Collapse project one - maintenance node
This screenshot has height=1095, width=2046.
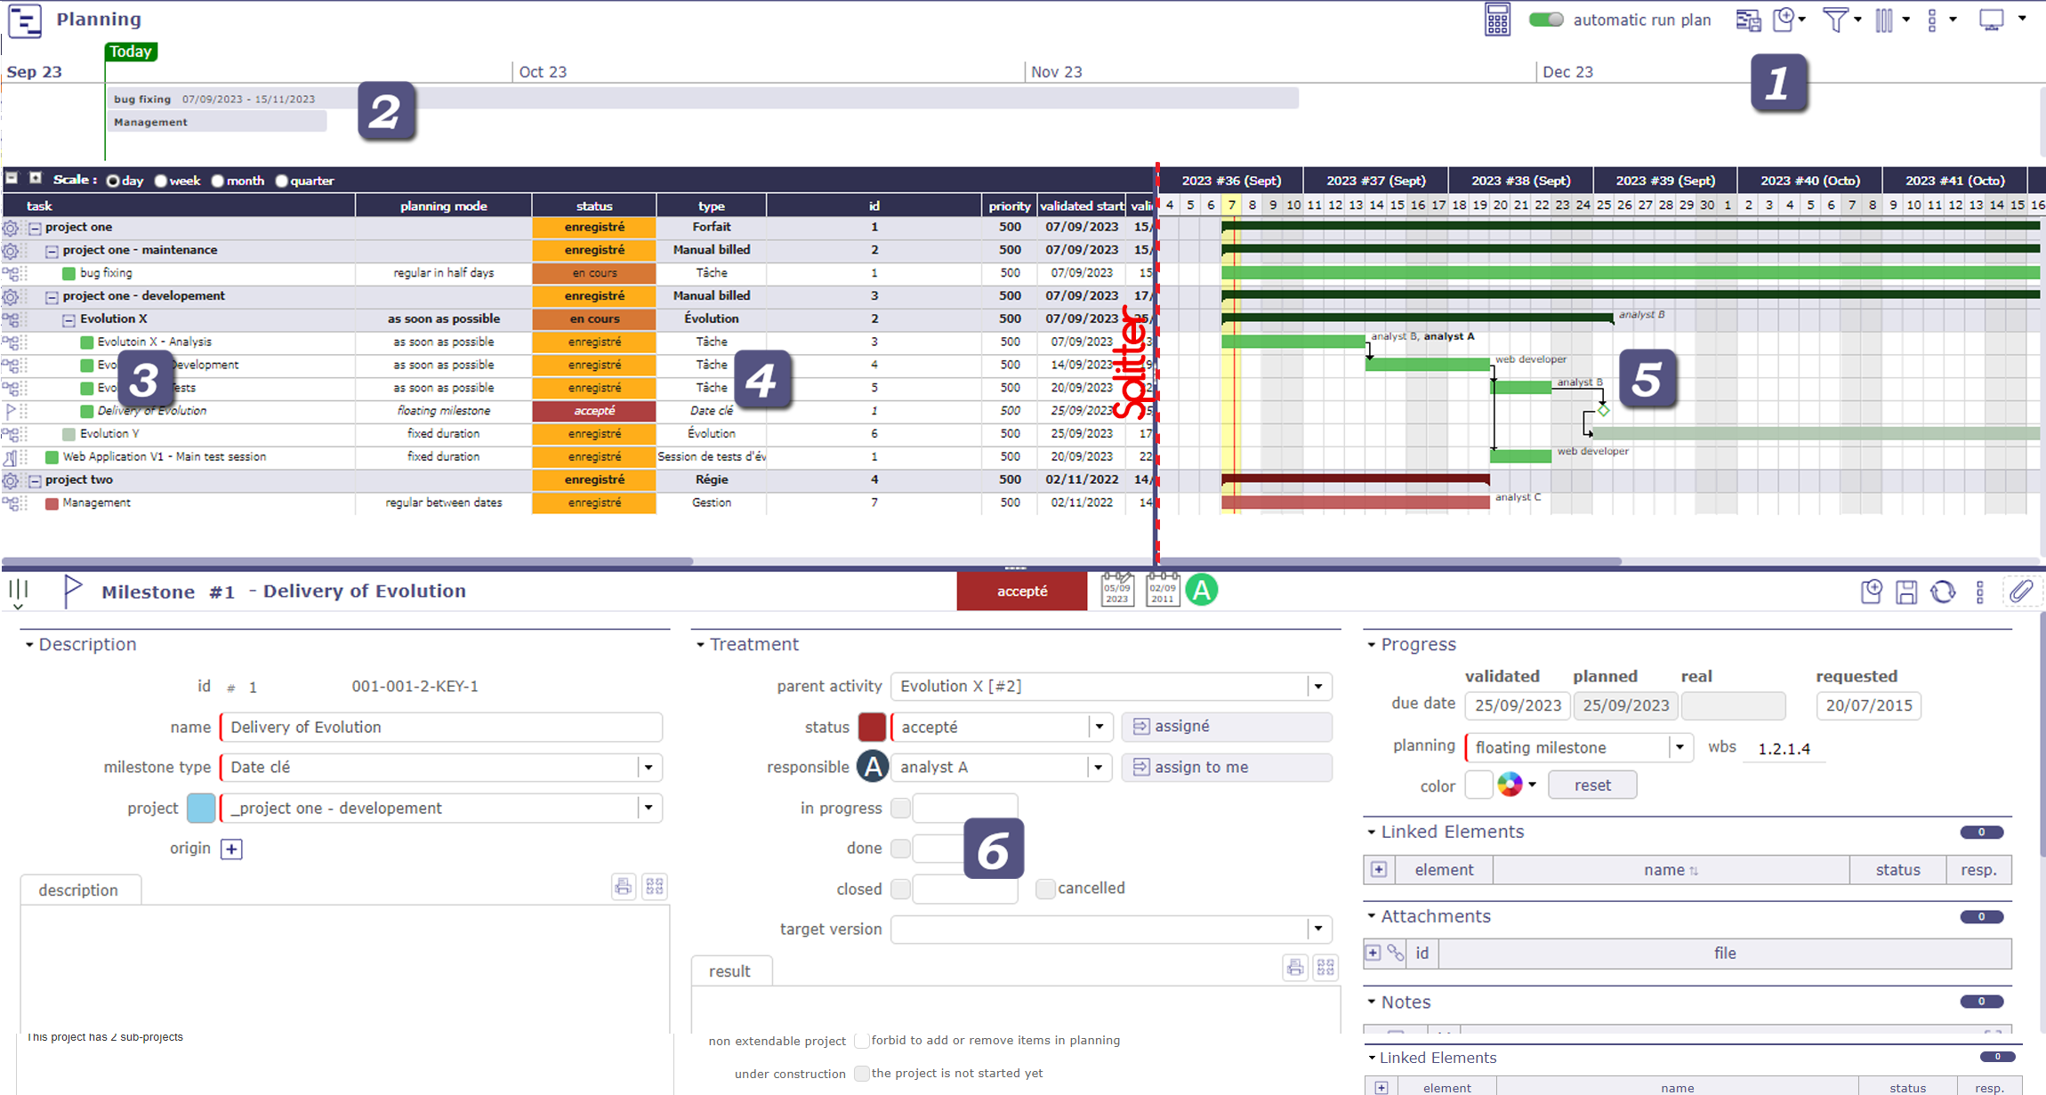click(x=52, y=251)
